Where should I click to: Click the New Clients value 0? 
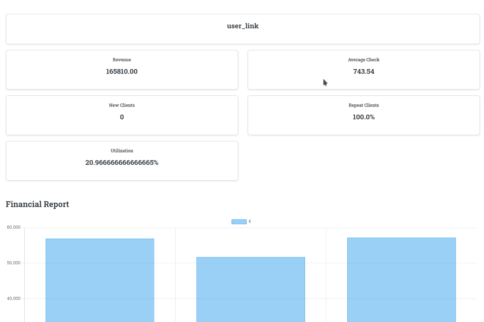coord(122,117)
